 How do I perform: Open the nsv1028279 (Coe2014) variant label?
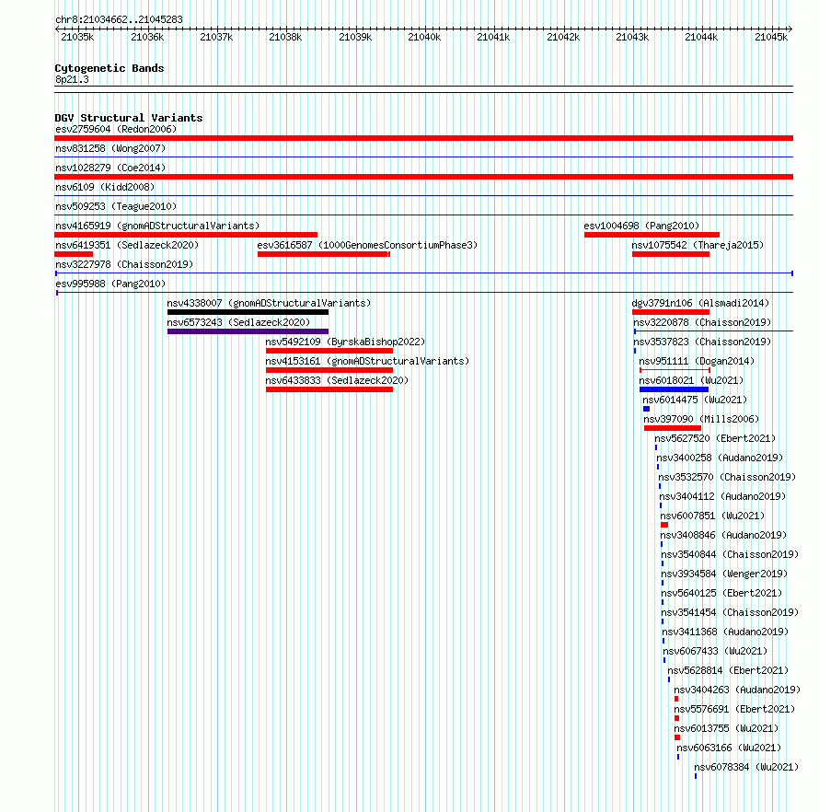click(x=110, y=168)
